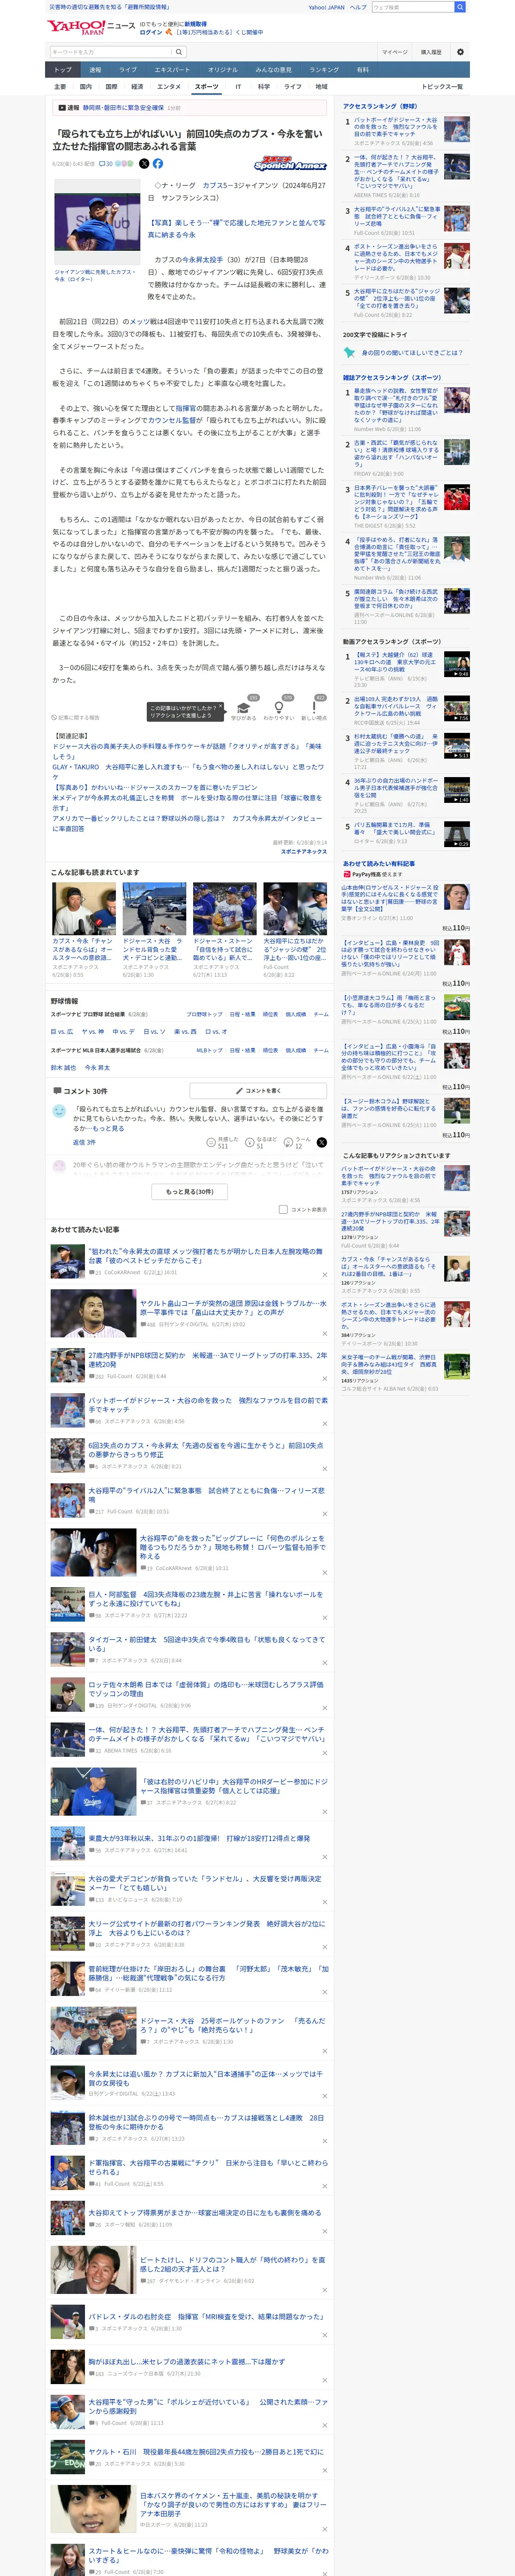Open 返信 3件 replies link
Screen dimensions: 515x2576
84,1142
